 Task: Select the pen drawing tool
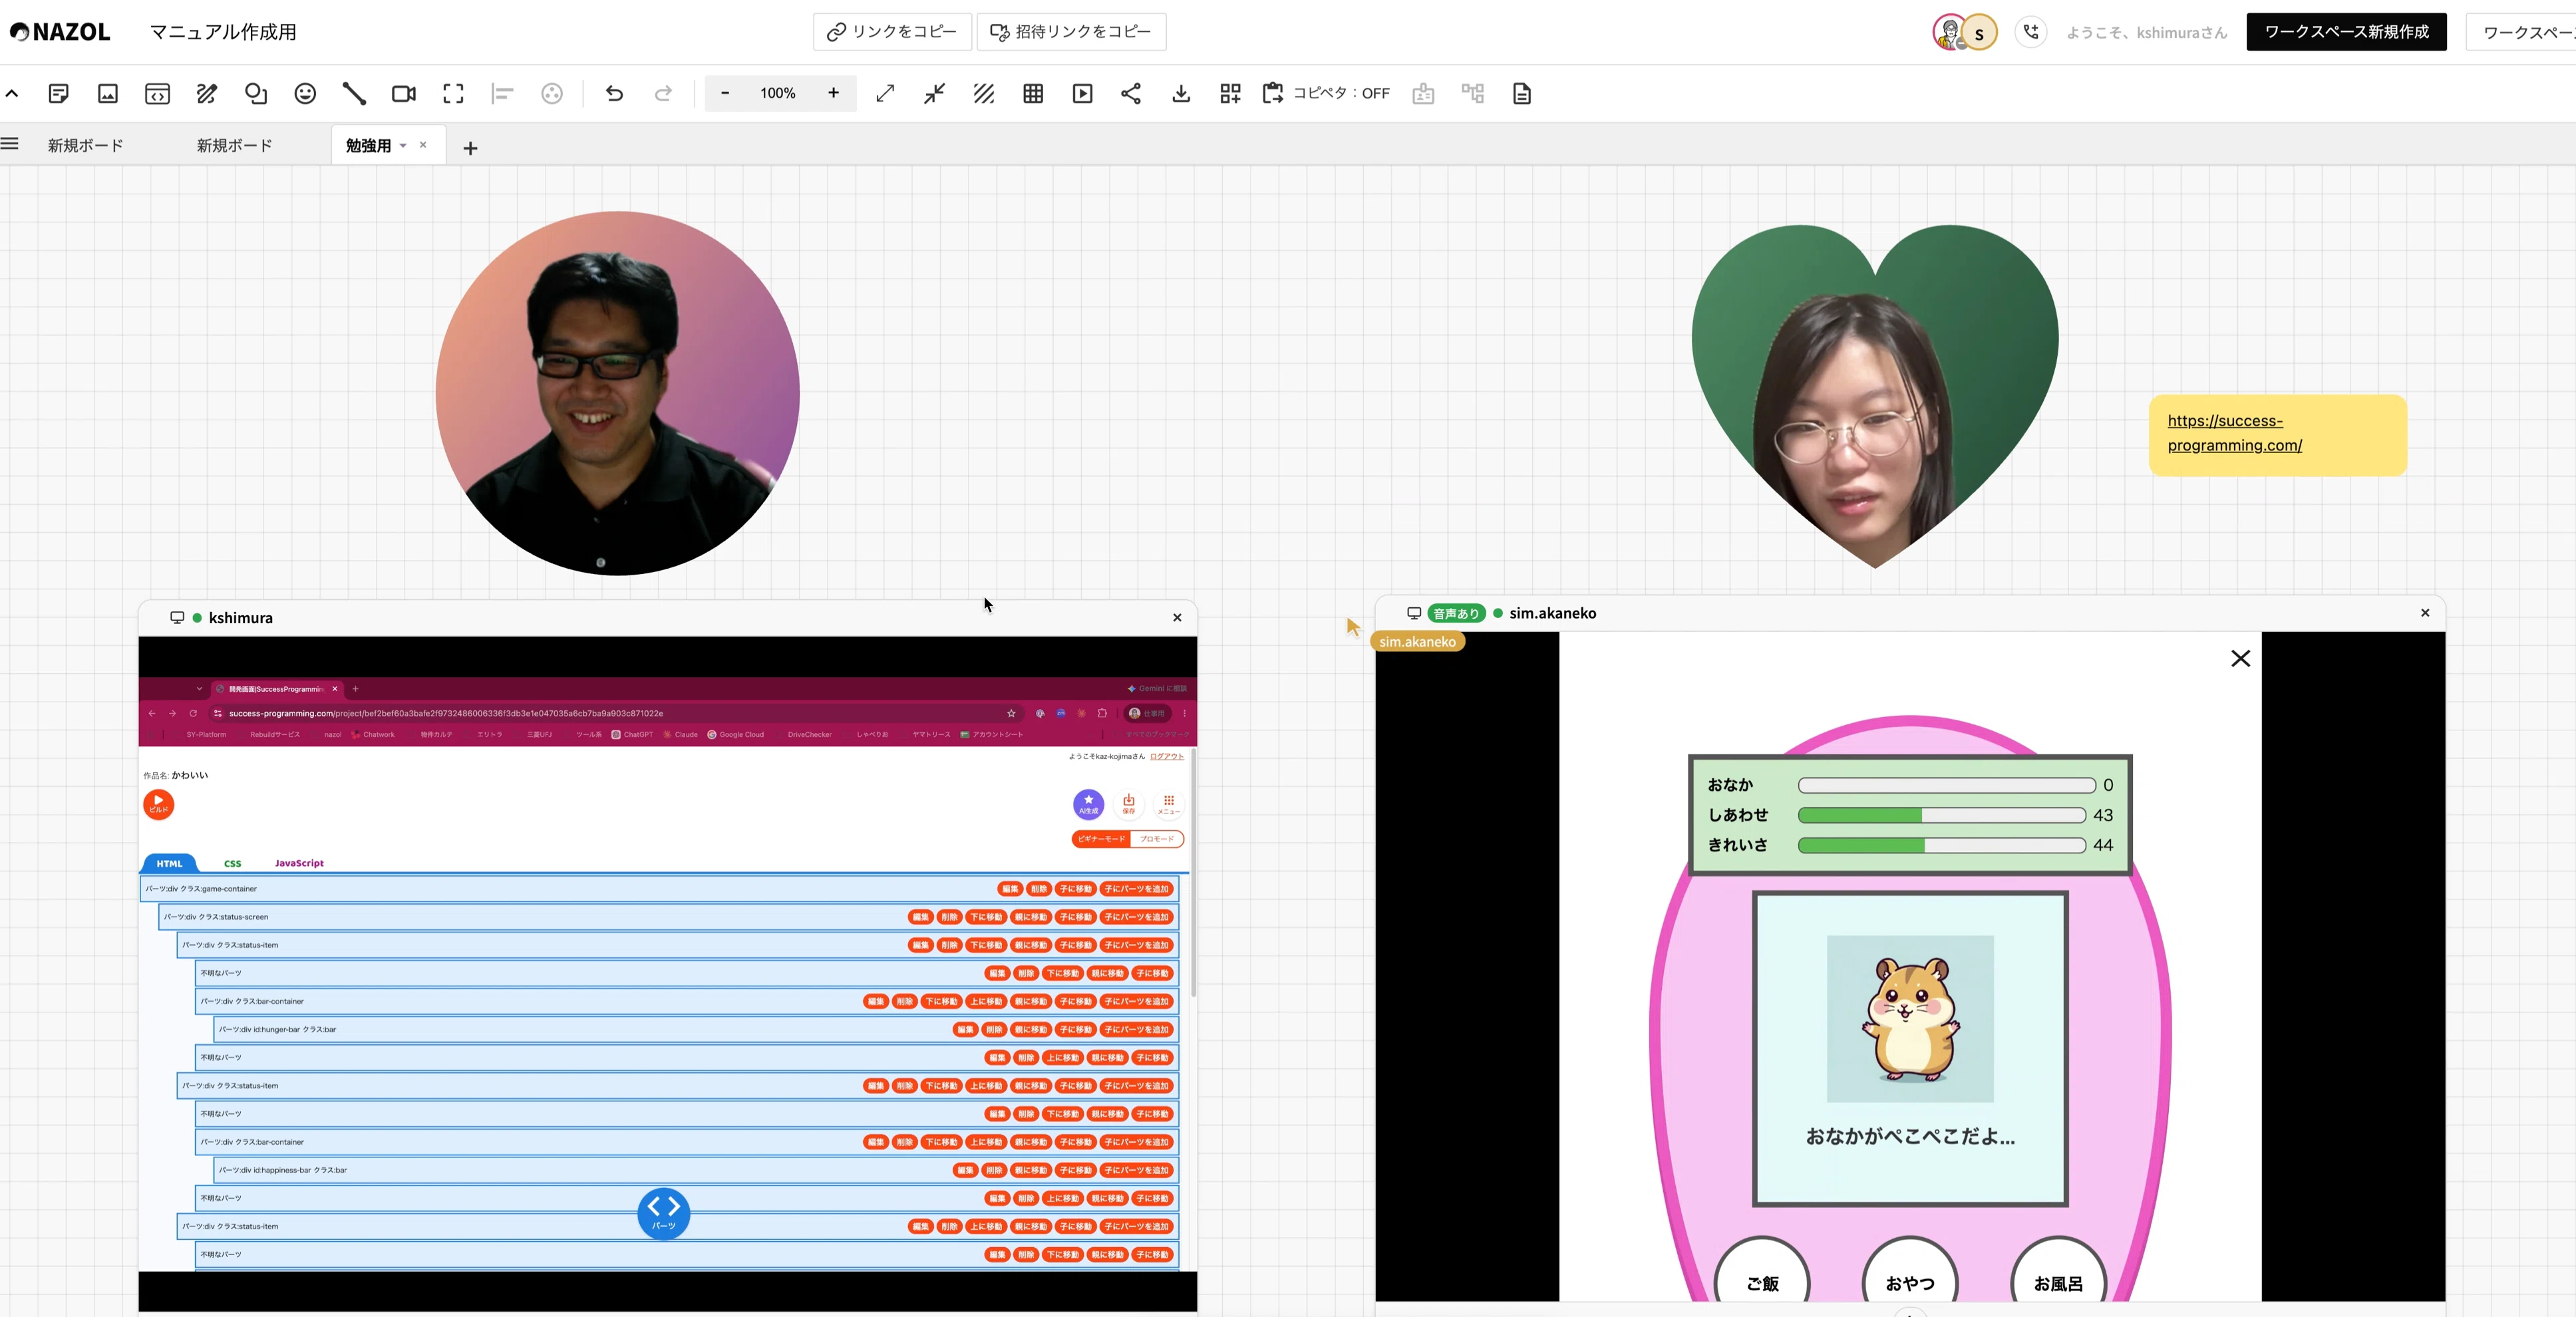coord(206,93)
